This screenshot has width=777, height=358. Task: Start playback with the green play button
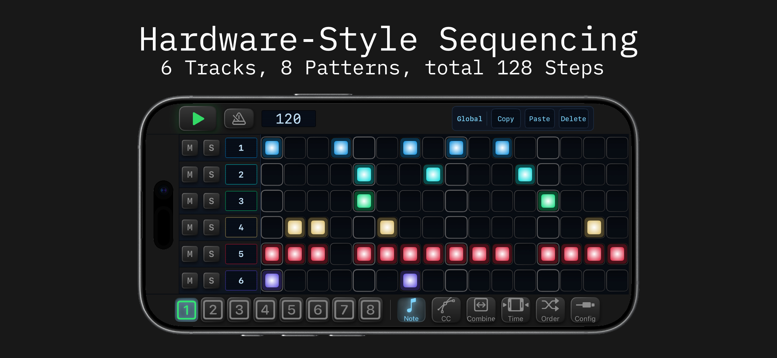tap(198, 119)
